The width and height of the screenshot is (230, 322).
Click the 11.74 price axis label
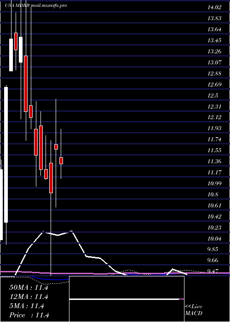(214, 139)
